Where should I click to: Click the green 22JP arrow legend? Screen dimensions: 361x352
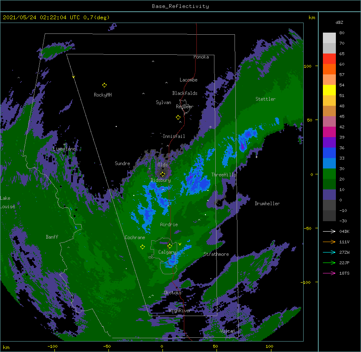(x=329, y=263)
